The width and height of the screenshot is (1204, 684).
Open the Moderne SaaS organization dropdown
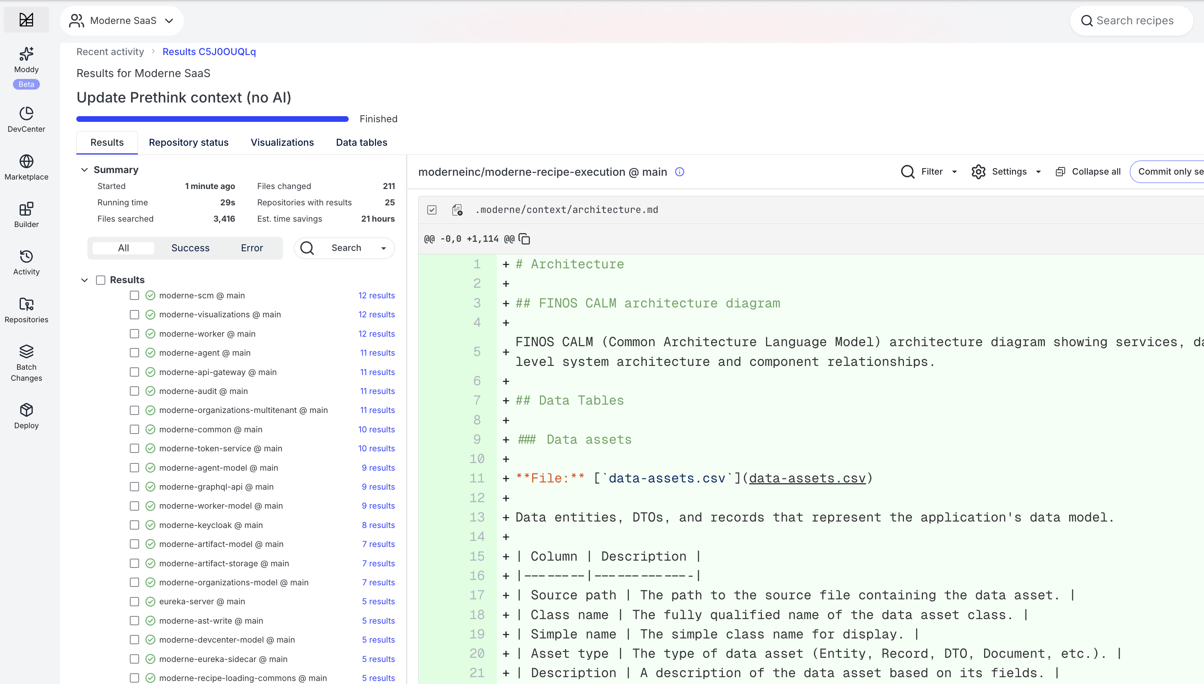click(122, 20)
